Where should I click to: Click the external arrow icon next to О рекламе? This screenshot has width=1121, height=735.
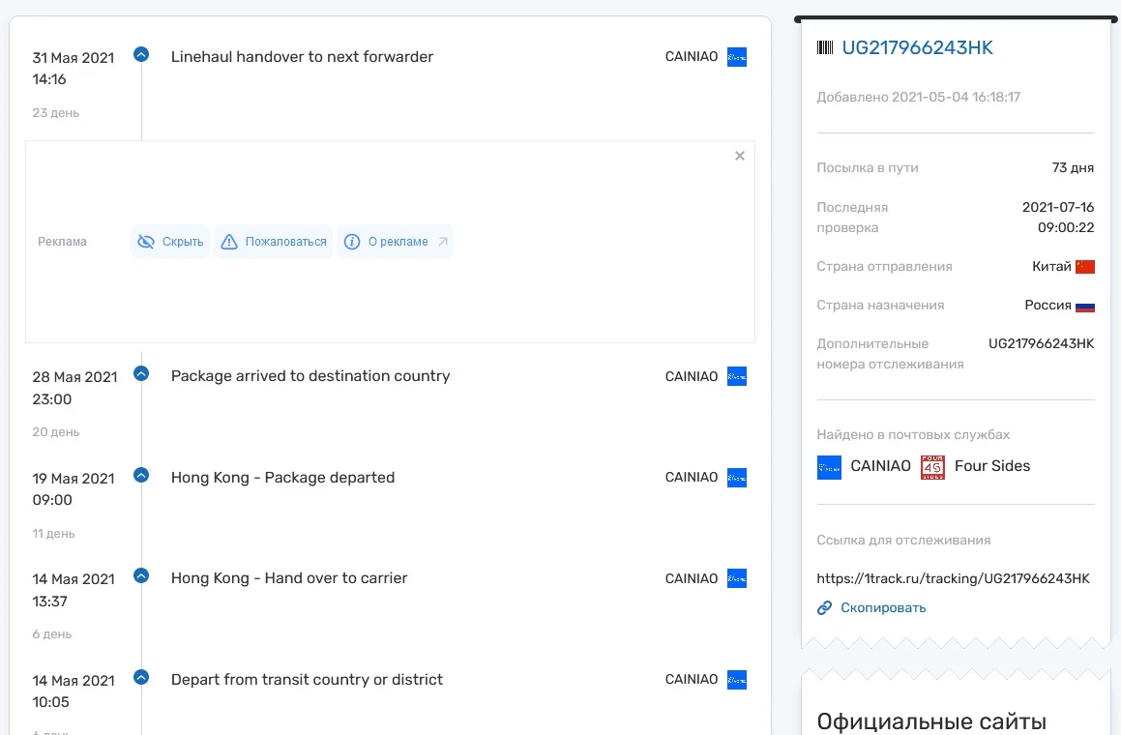tap(443, 242)
